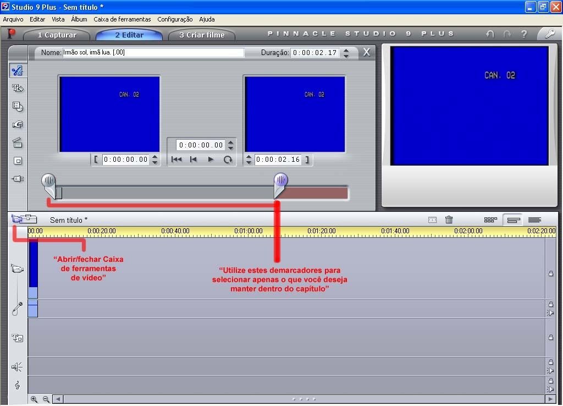Switch to text list view

534,220
